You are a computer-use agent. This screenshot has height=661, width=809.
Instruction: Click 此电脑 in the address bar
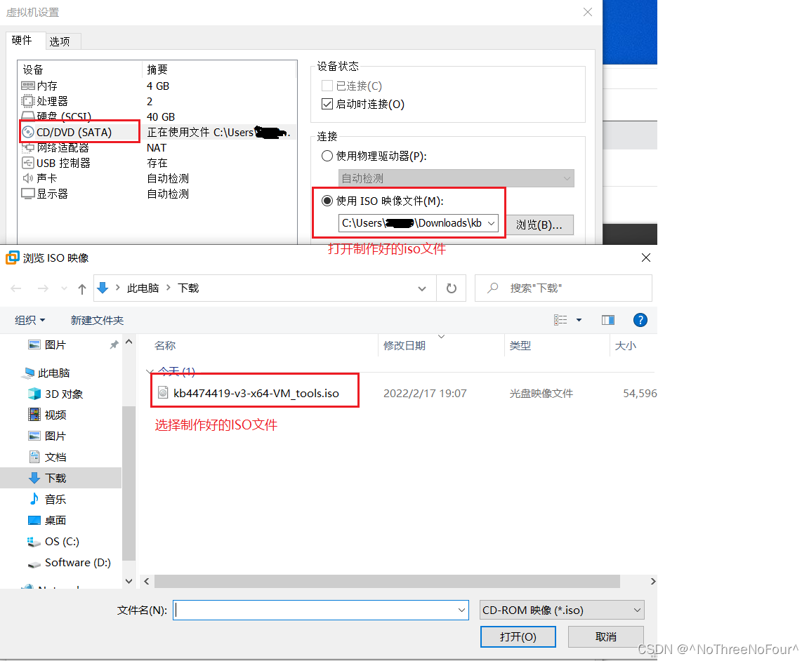pos(143,288)
